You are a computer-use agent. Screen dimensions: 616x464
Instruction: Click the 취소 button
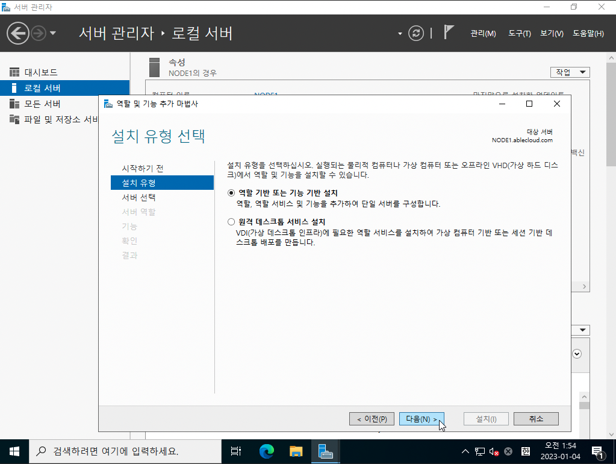tap(536, 419)
